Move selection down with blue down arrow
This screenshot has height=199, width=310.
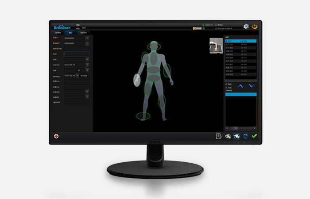point(251,86)
